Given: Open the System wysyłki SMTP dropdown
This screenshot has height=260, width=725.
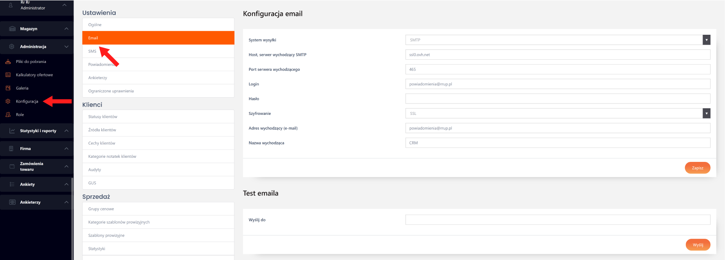Looking at the screenshot, I should point(558,40).
